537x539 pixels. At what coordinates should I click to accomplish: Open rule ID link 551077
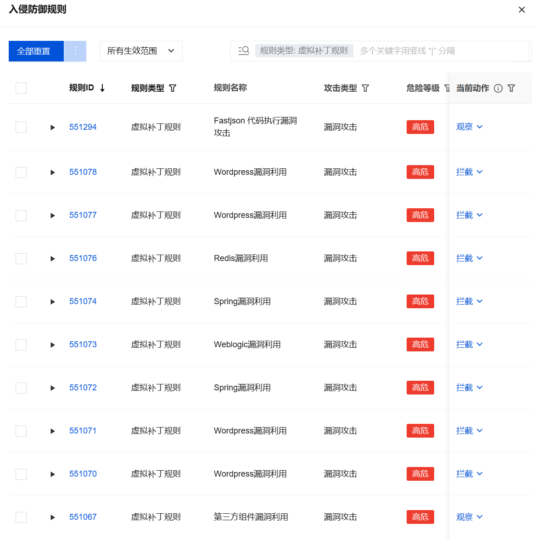83,215
